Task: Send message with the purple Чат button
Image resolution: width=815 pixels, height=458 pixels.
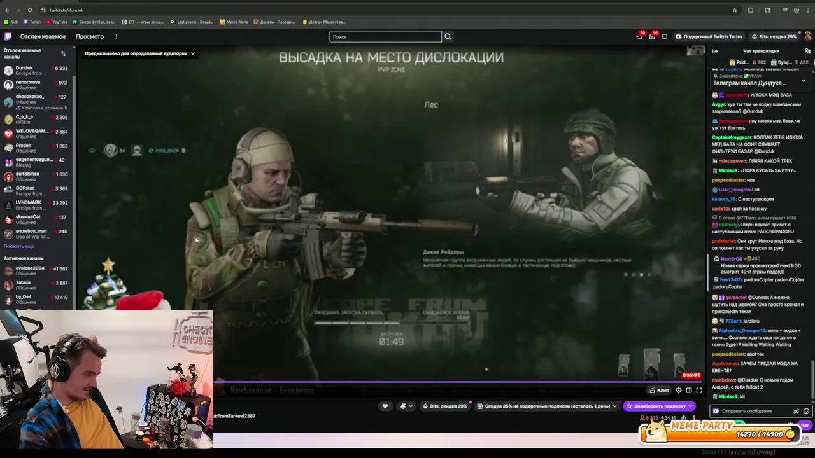Action: [x=805, y=426]
